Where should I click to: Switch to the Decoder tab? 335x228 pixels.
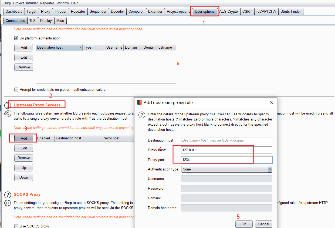click(x=117, y=11)
